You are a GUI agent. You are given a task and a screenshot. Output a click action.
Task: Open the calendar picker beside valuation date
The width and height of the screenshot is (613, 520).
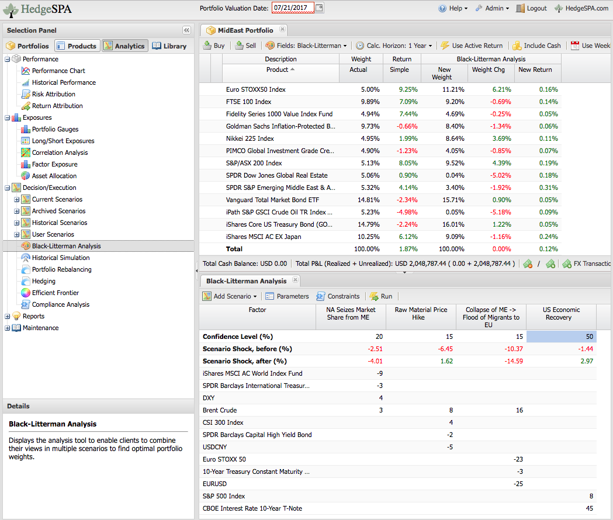point(320,8)
